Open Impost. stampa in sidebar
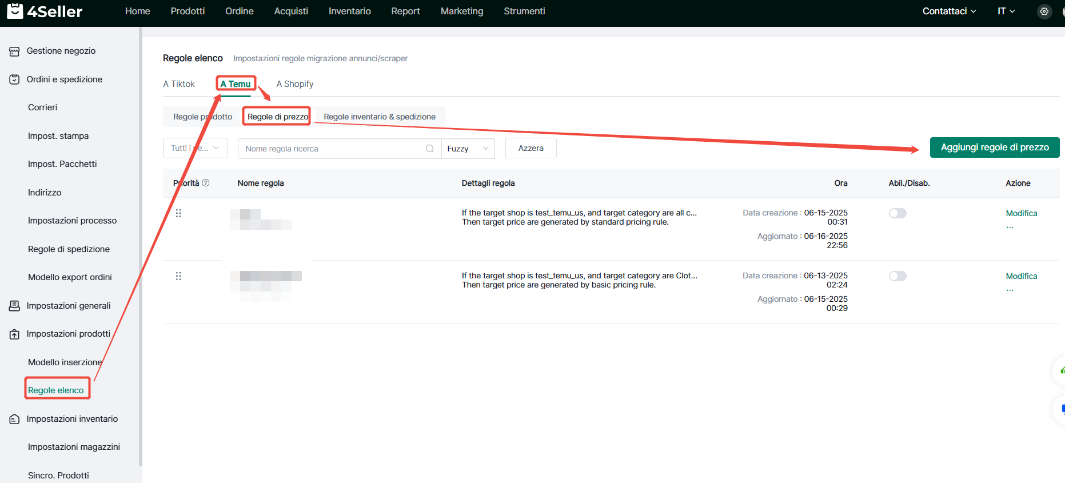The width and height of the screenshot is (1065, 483). coord(58,136)
